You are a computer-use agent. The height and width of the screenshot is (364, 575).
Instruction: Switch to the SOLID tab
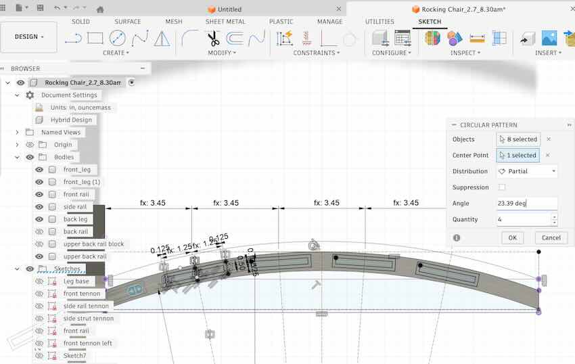tap(80, 22)
